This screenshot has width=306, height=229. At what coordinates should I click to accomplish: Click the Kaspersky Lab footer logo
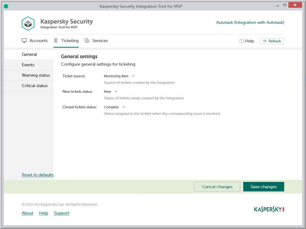click(x=269, y=209)
